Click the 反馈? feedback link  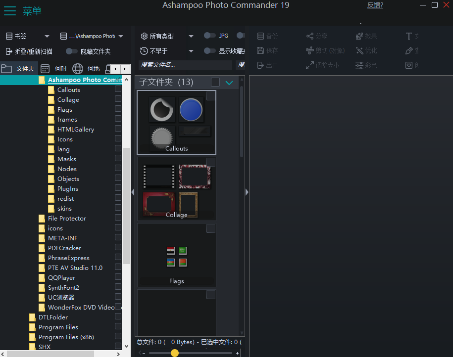pos(375,5)
